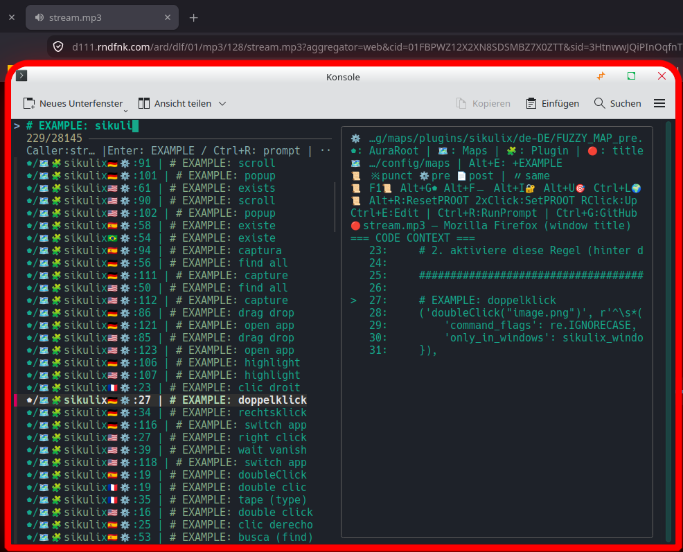
Task: Select the stream.mp3 browser tab
Action: [102, 17]
